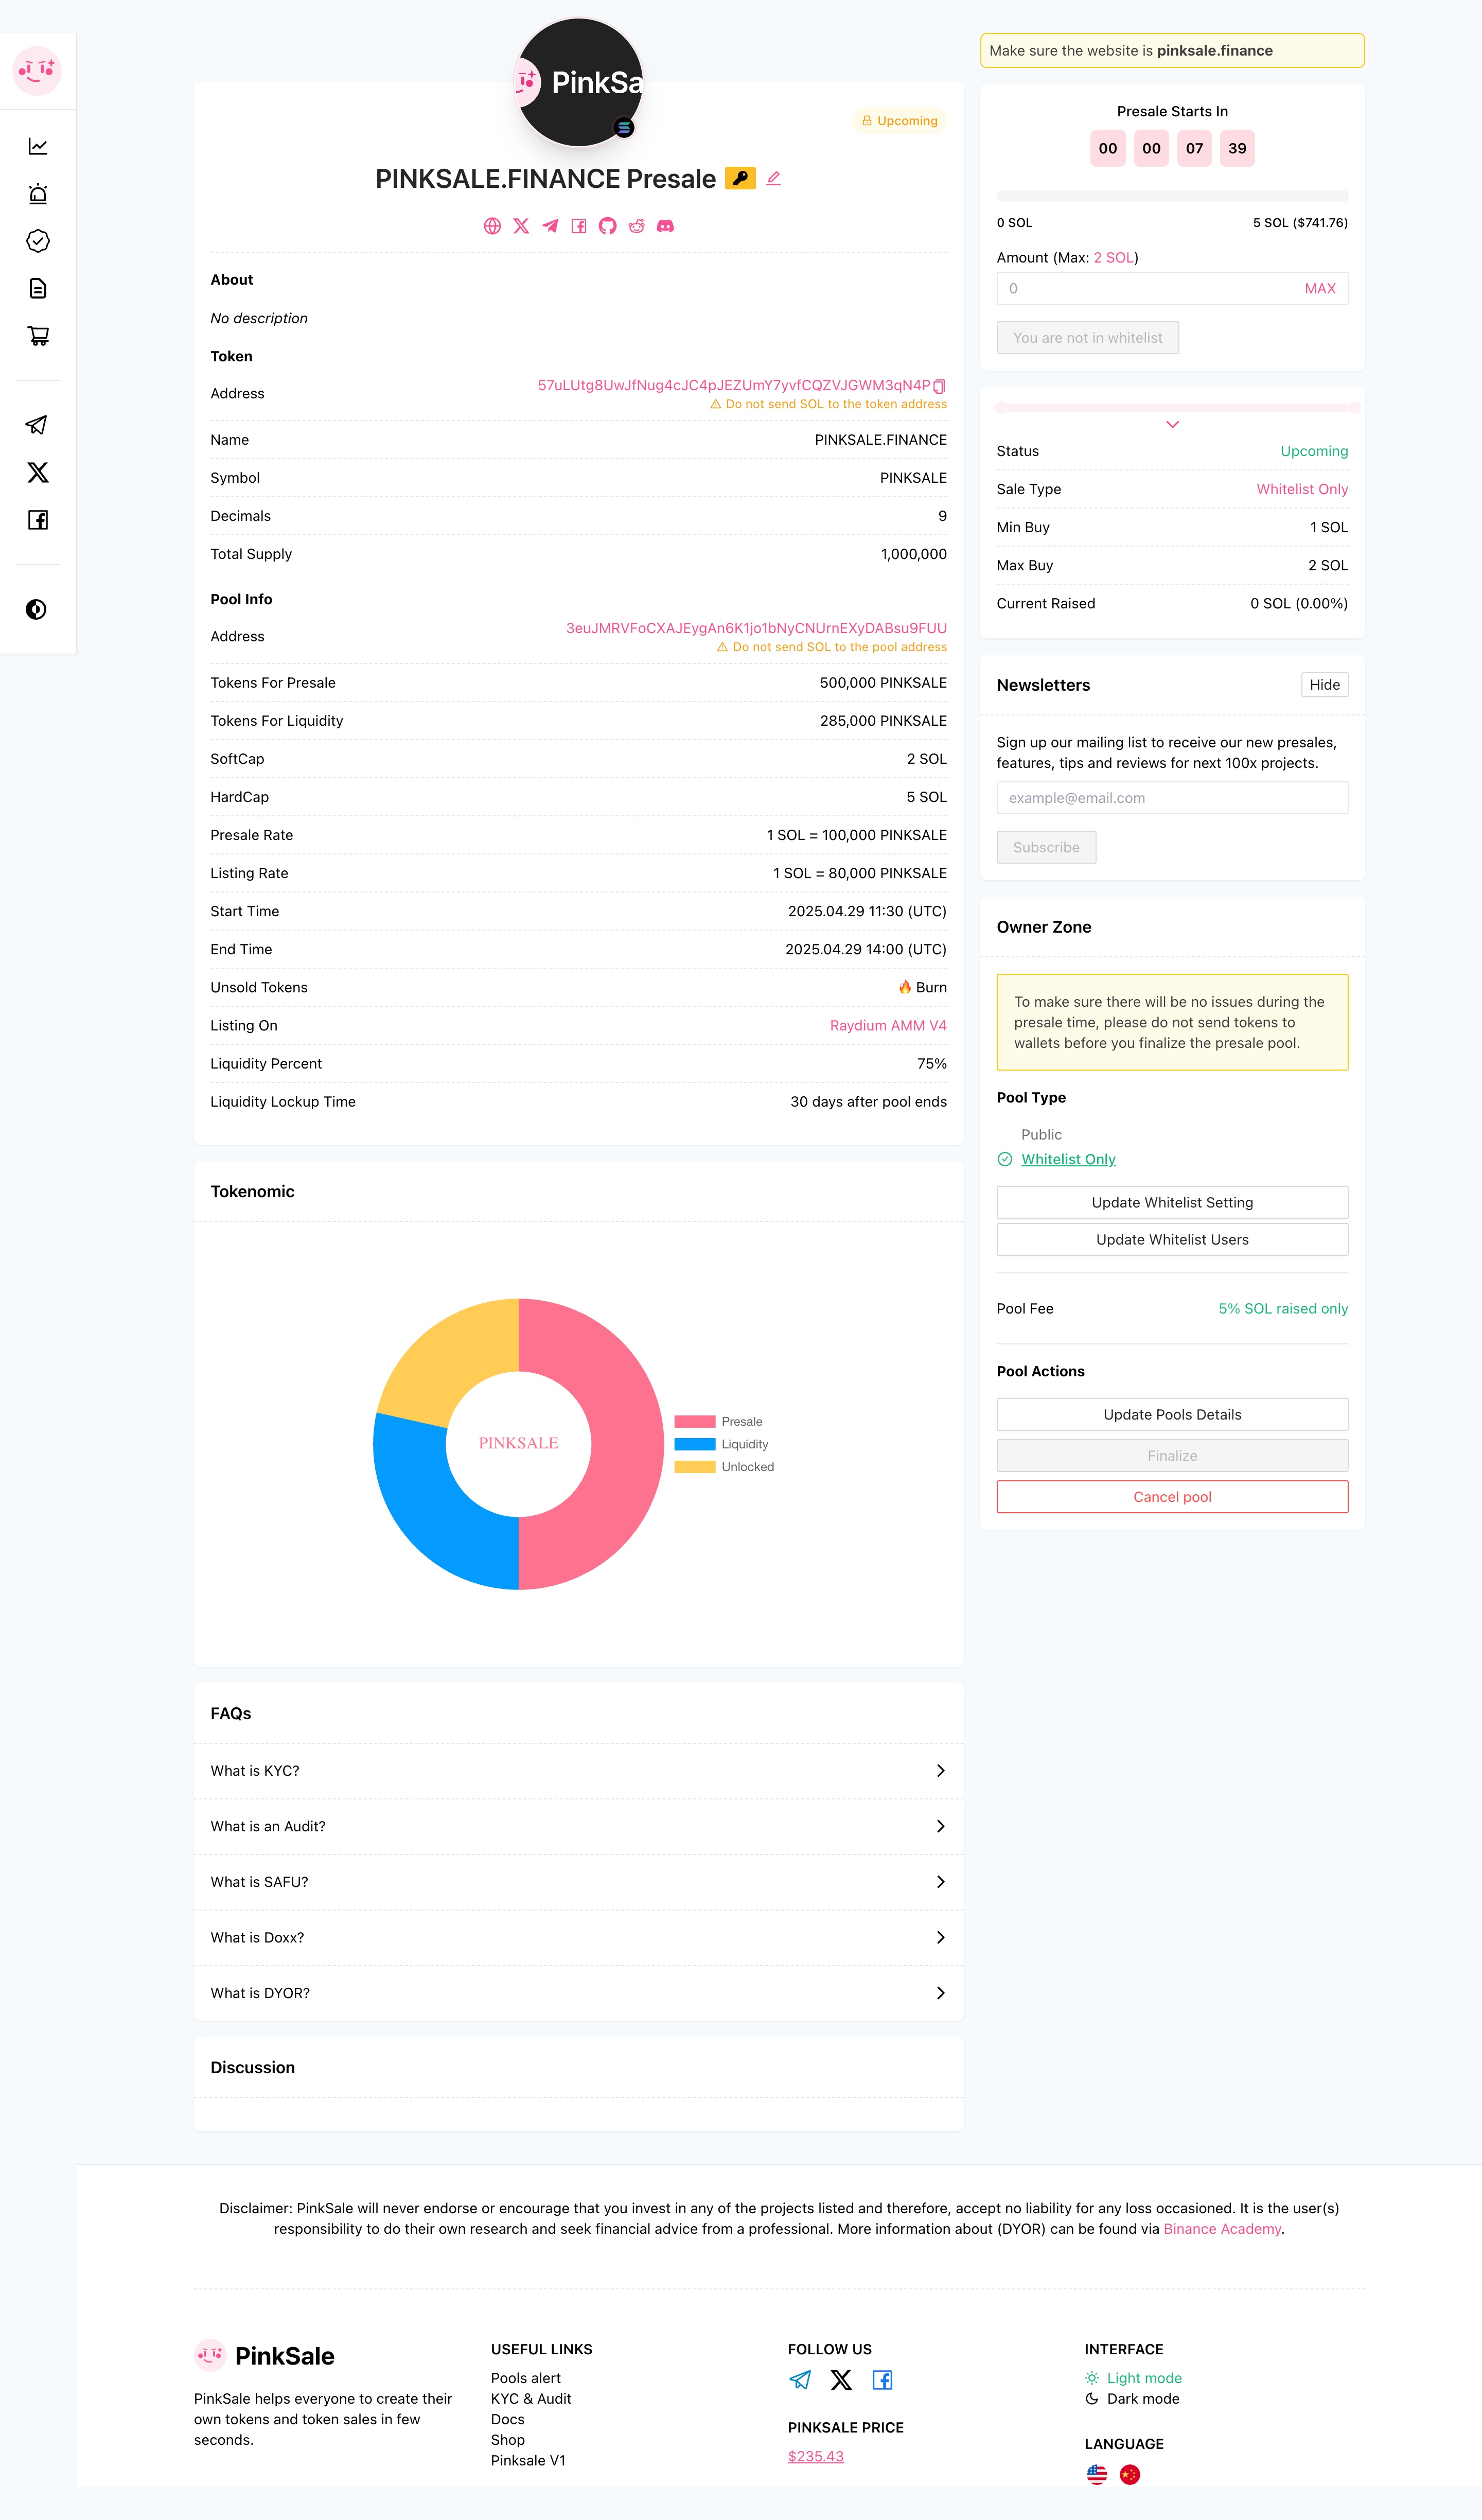Click Update Whitelist Setting button
Screen dimensions: 1482x2520
[x=1172, y=1203]
